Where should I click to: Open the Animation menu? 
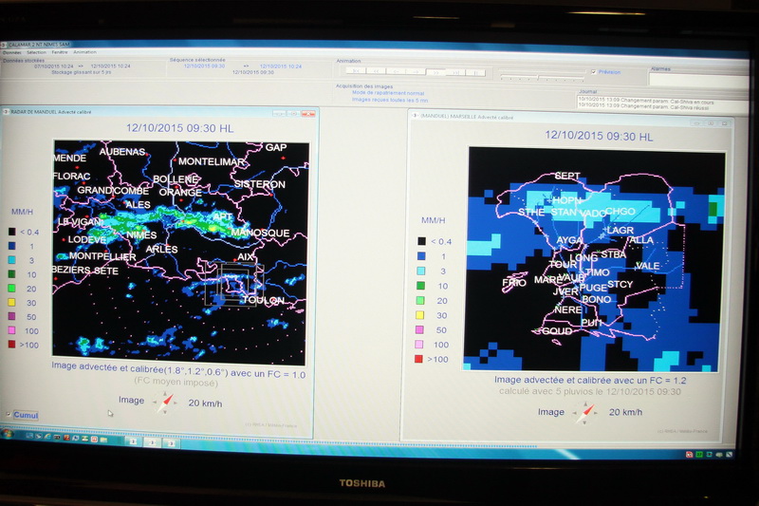(84, 52)
